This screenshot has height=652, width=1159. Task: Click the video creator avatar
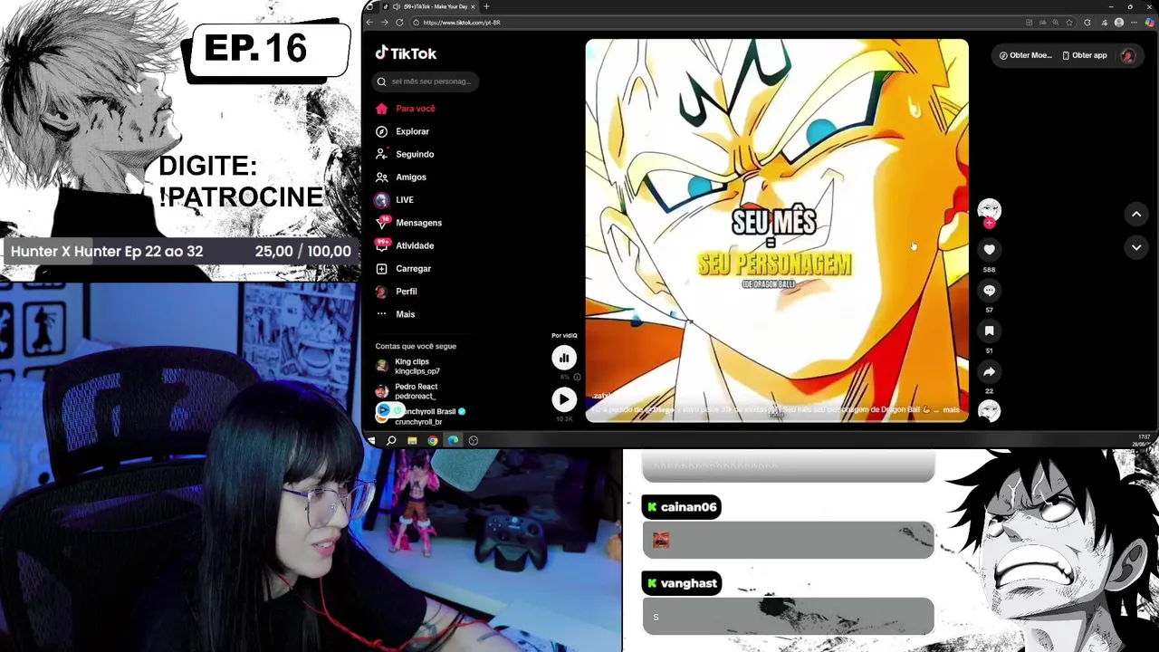[x=989, y=209]
